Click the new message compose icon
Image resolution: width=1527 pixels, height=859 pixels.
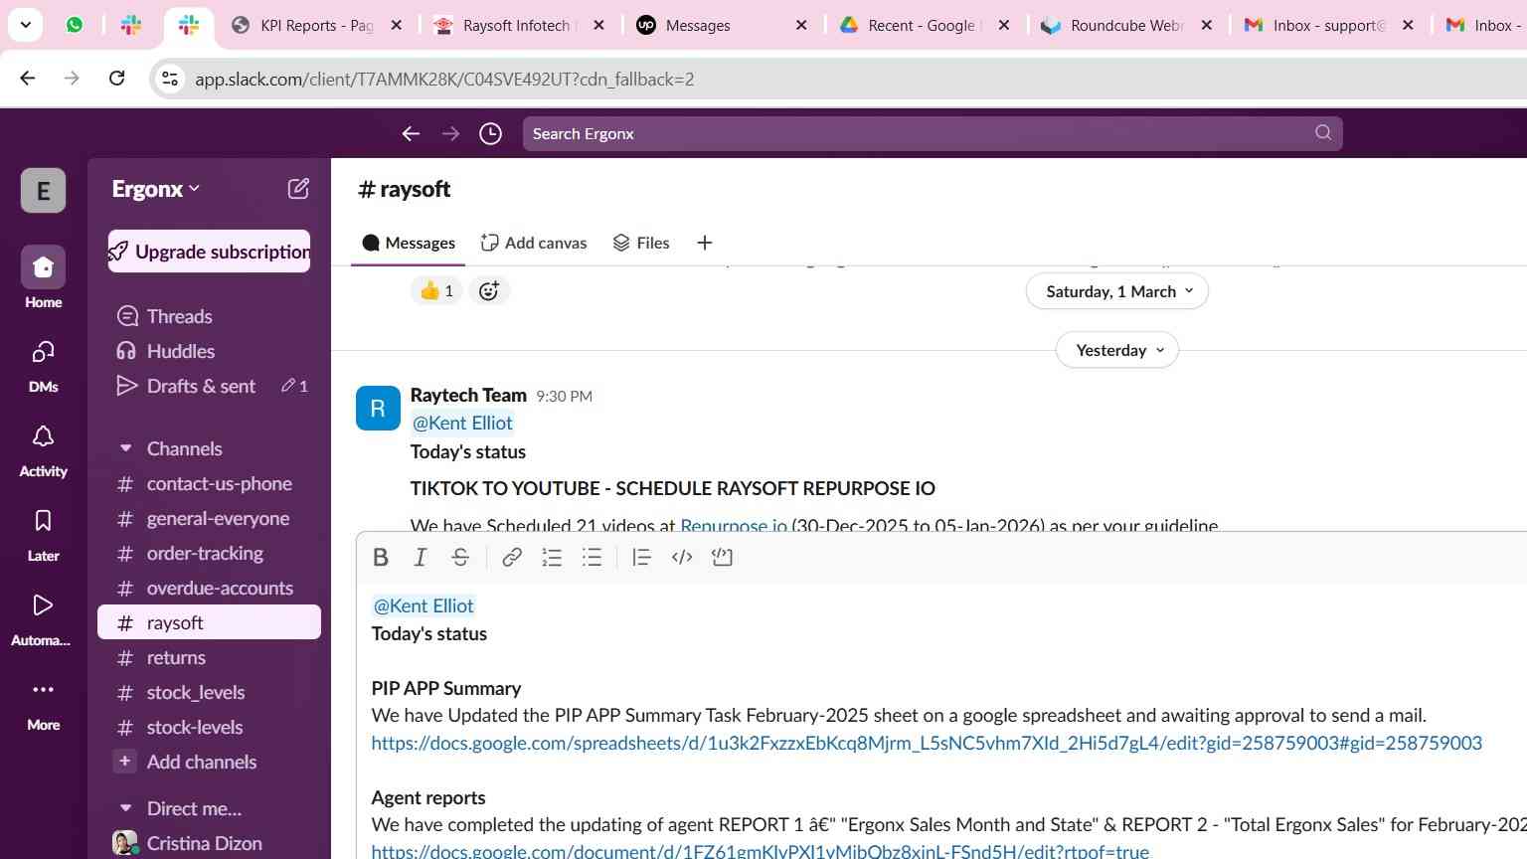point(298,189)
